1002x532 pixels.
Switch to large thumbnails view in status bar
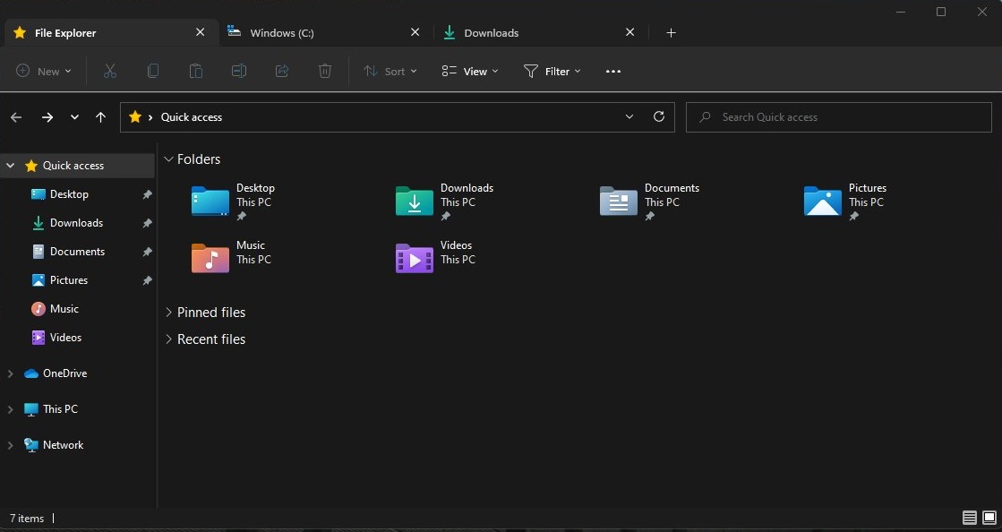[989, 518]
